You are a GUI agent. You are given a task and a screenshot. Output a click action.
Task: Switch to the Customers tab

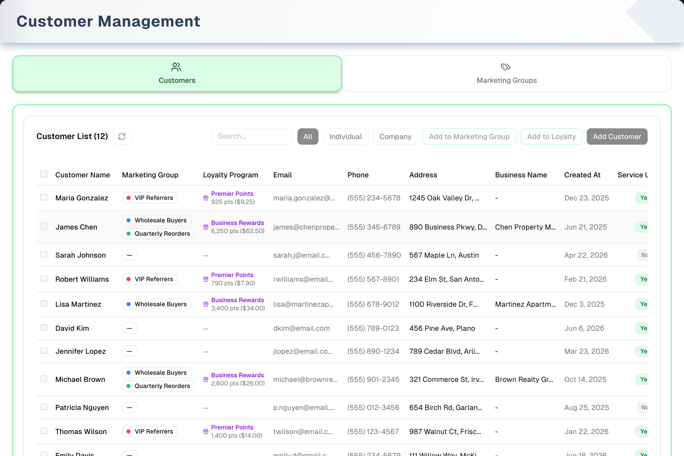177,74
